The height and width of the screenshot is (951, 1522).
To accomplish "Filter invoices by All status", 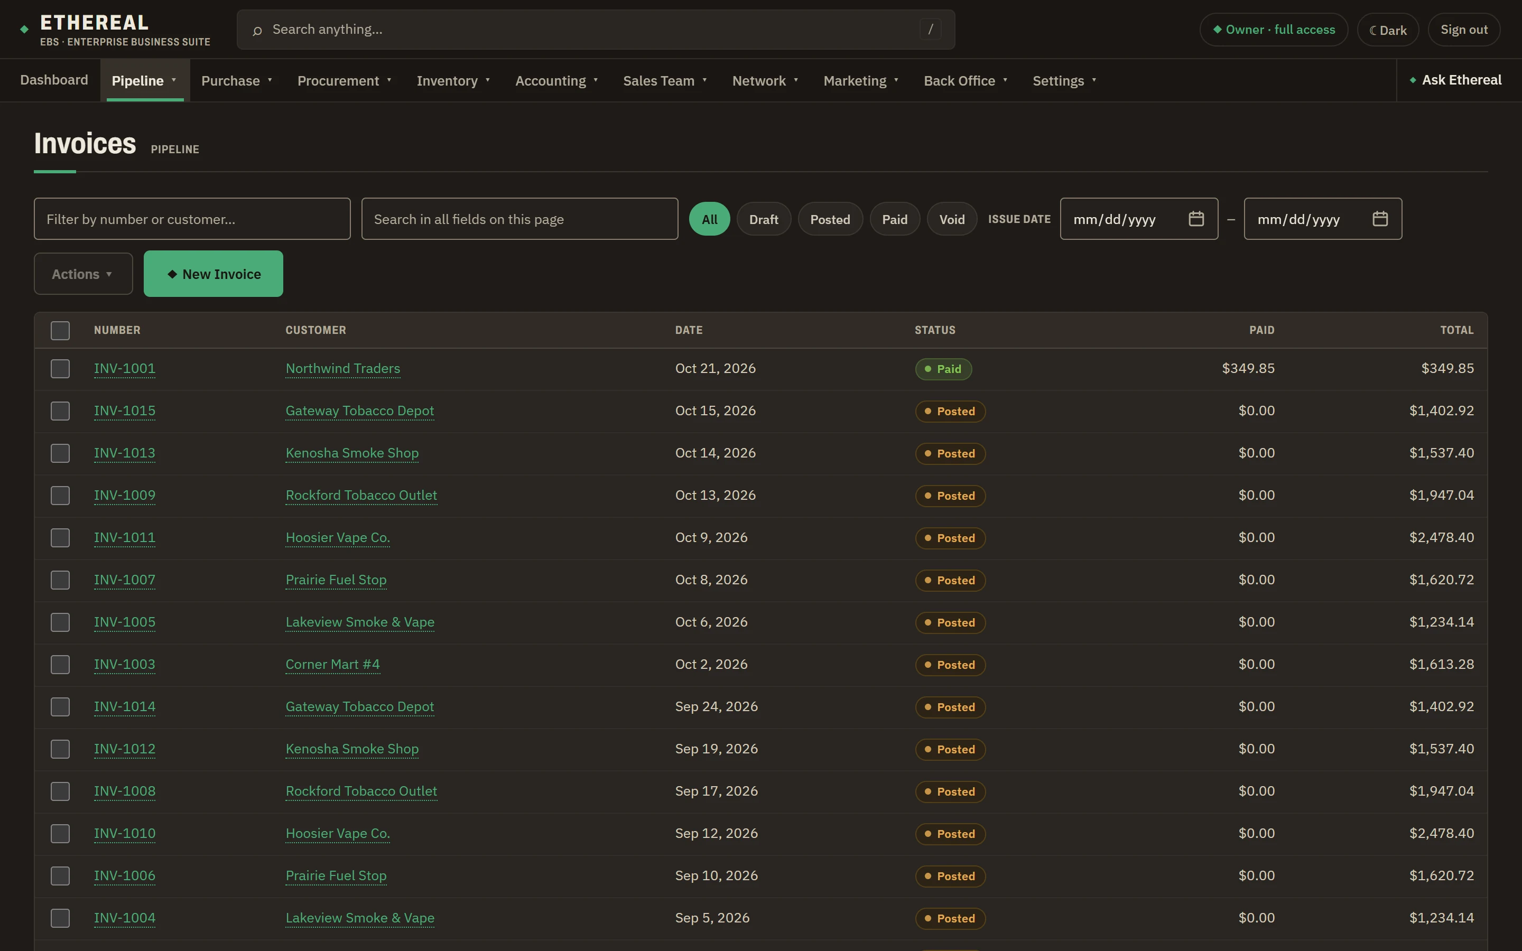I will 709,219.
